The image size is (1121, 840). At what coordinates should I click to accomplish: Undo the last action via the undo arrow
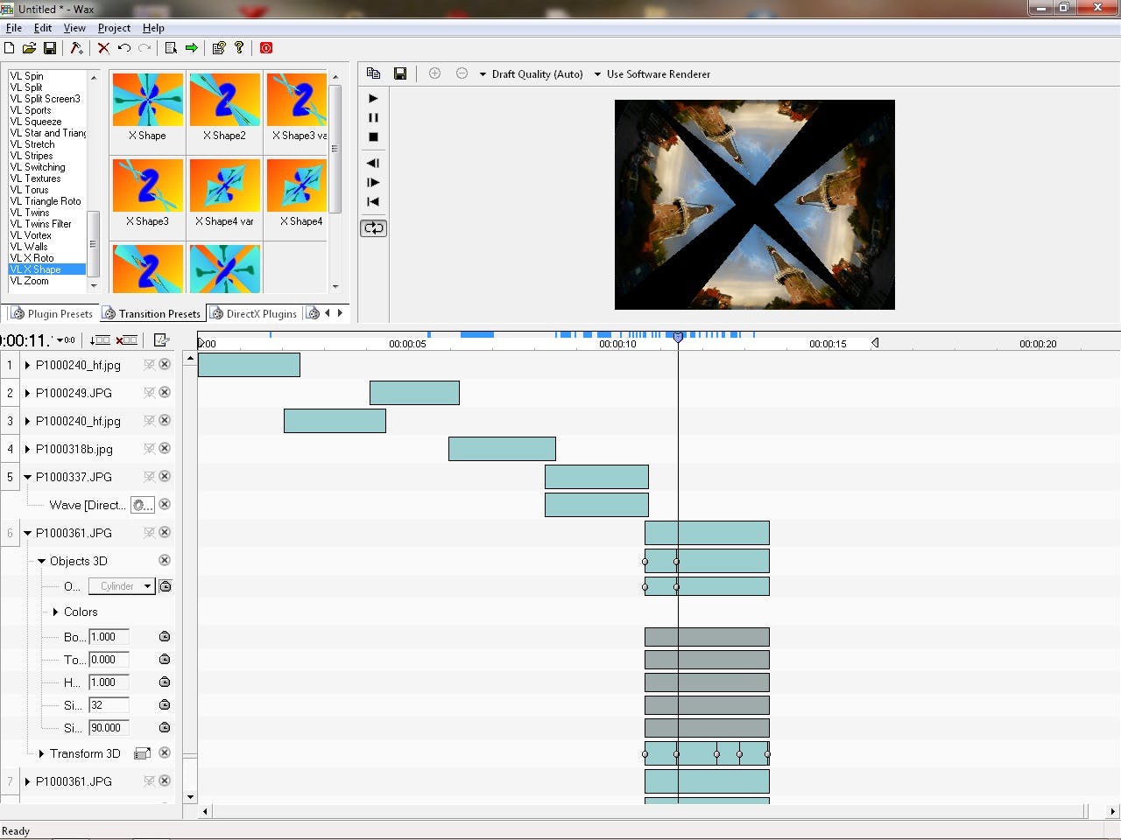click(x=123, y=48)
